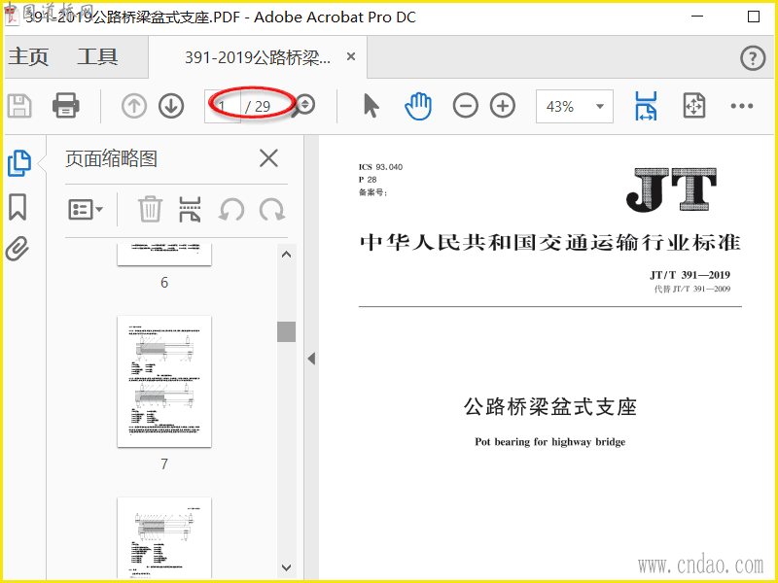Image resolution: width=778 pixels, height=583 pixels.
Task: Print the document with the printer icon
Action: 66,106
